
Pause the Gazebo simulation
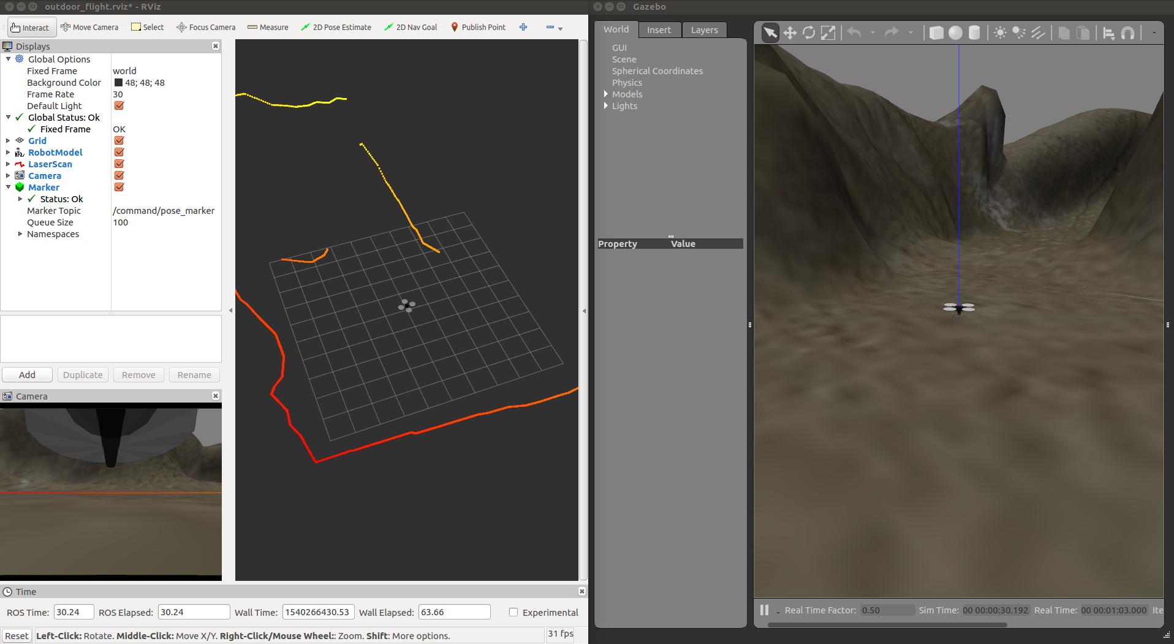tap(763, 610)
